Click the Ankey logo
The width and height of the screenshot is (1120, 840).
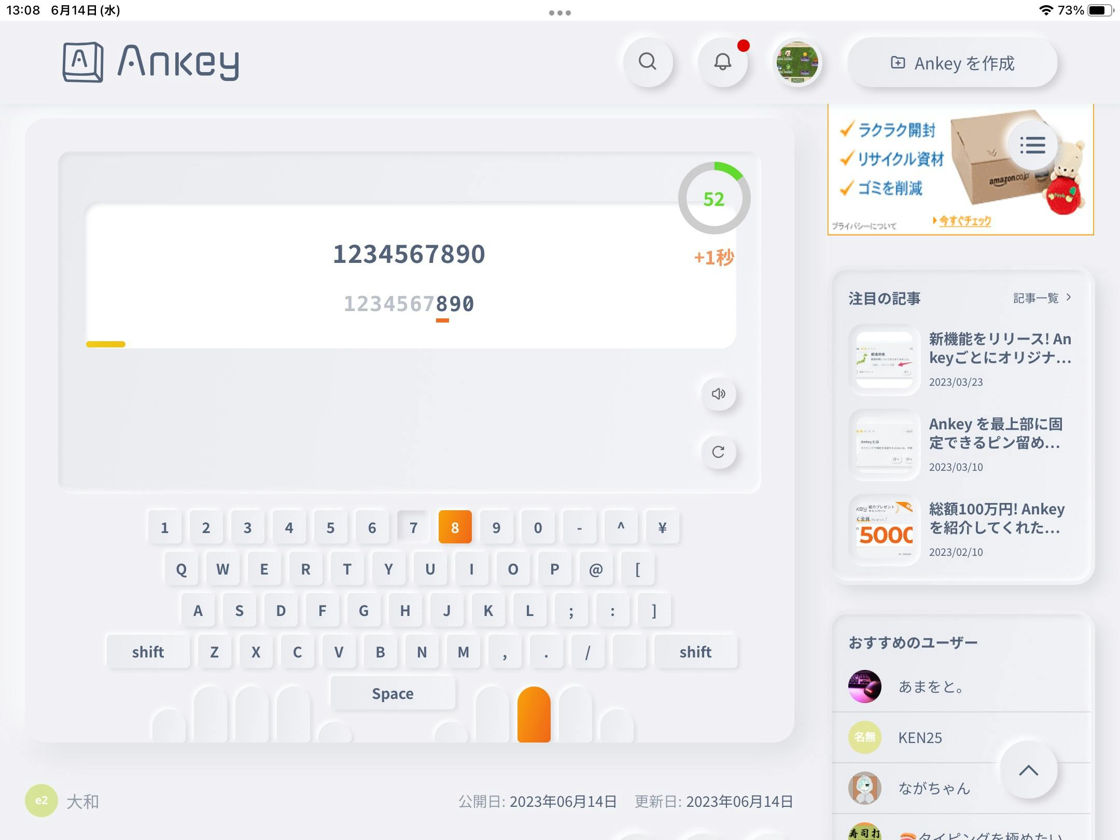click(150, 62)
